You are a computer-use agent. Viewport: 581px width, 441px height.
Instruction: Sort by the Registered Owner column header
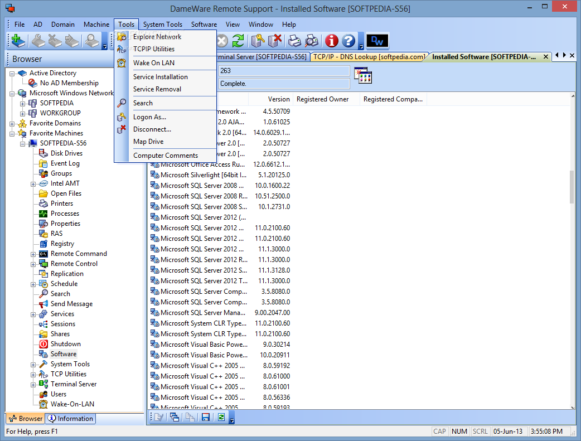326,99
